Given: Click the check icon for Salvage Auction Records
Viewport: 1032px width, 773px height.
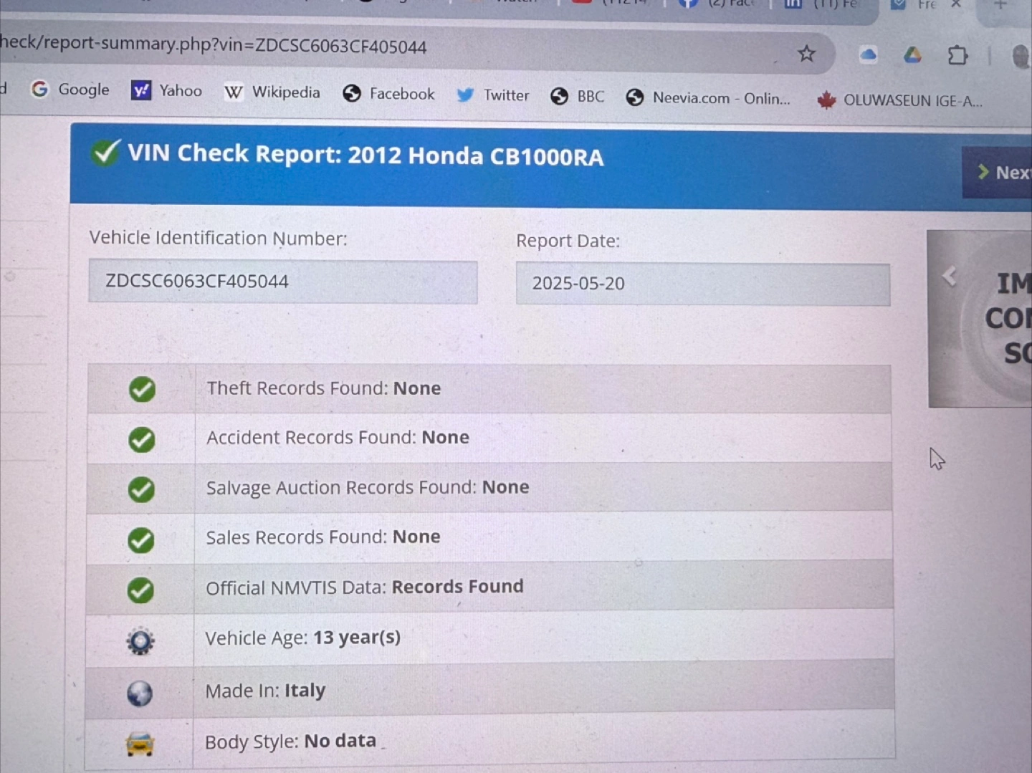Looking at the screenshot, I should pyautogui.click(x=141, y=490).
